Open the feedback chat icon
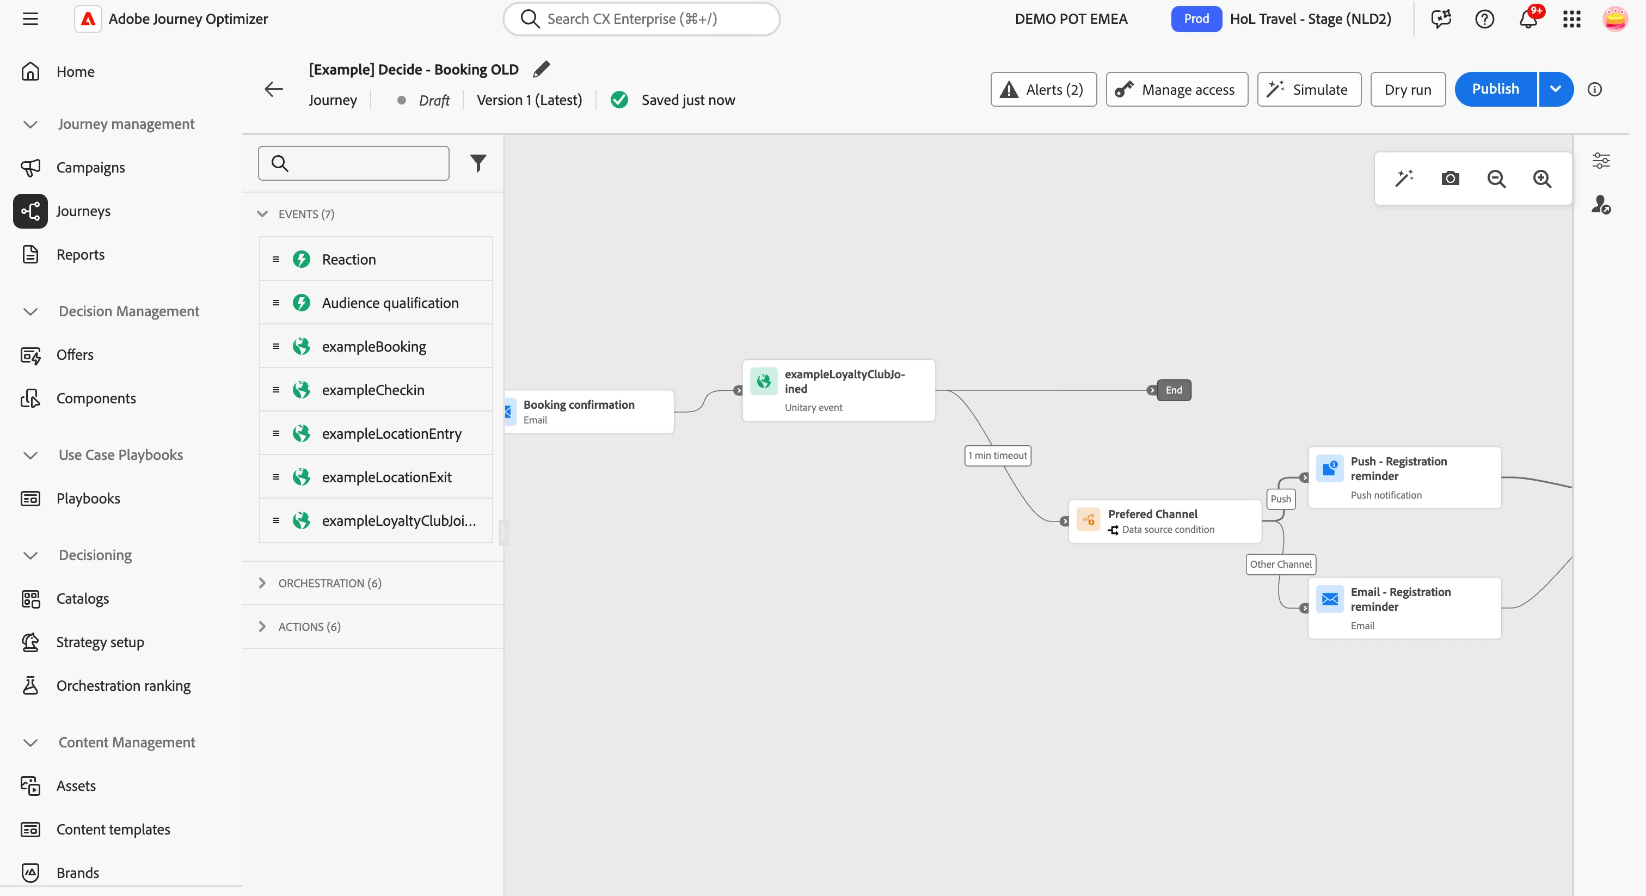Viewport: 1646px width, 896px height. (x=1441, y=19)
